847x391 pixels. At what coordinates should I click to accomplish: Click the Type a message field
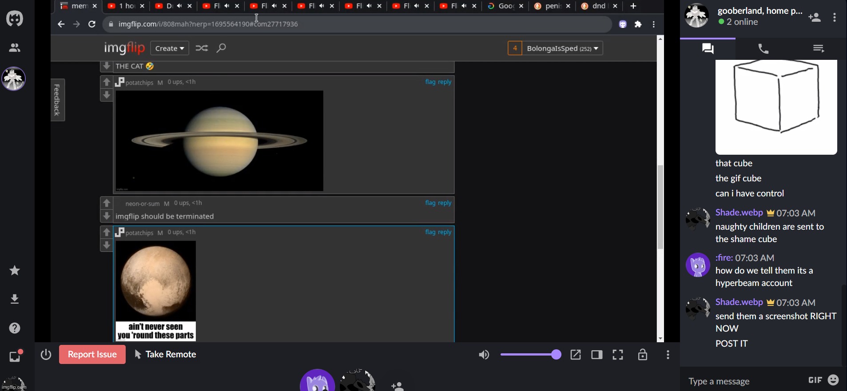[x=744, y=381]
